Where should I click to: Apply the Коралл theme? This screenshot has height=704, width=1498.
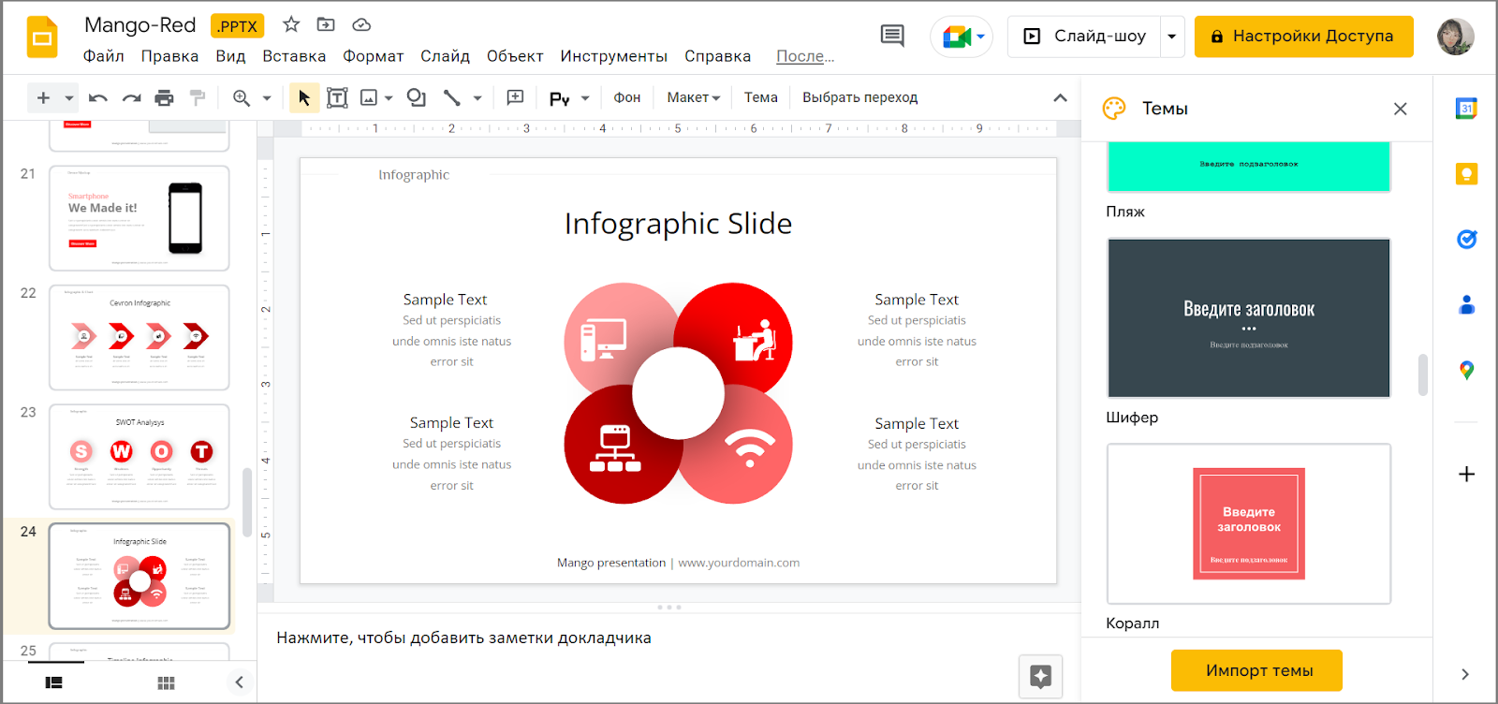[1249, 523]
